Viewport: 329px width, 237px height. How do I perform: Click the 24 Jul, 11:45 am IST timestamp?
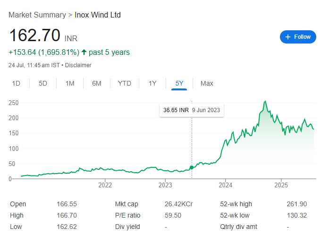tap(34, 65)
